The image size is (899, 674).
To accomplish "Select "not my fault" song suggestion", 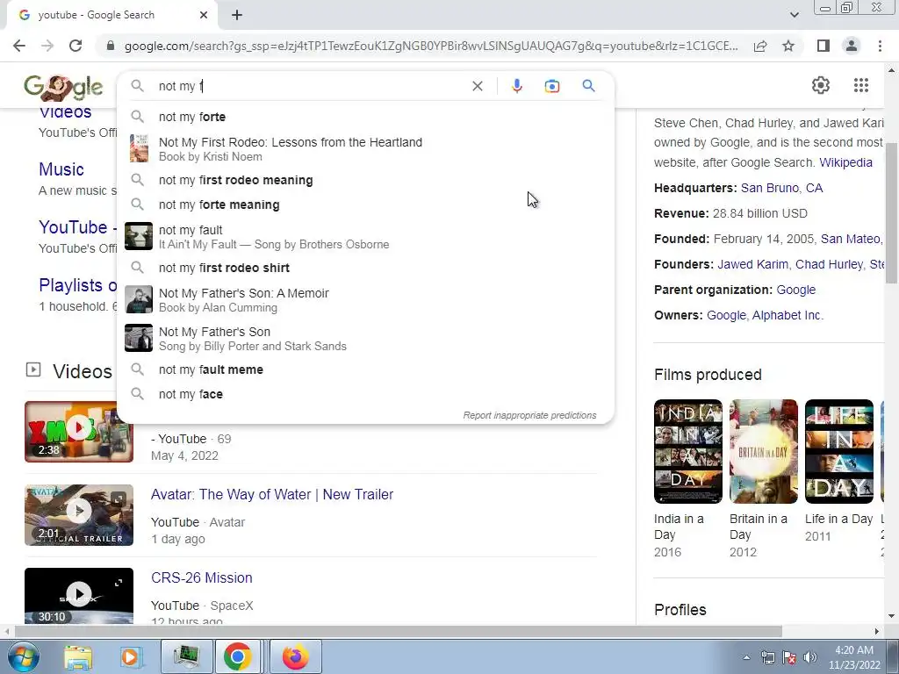I will point(365,237).
